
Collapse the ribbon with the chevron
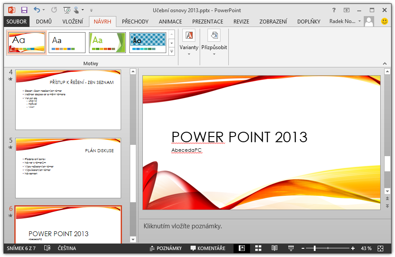(x=385, y=63)
